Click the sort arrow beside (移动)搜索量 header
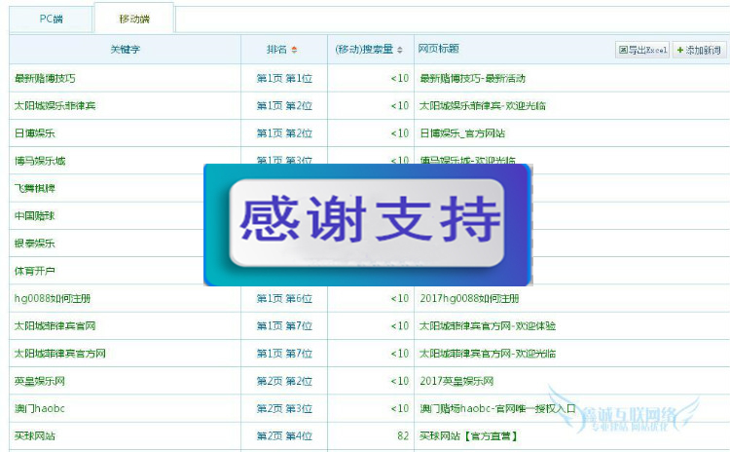Viewport: 730px width, 452px height. [x=401, y=50]
